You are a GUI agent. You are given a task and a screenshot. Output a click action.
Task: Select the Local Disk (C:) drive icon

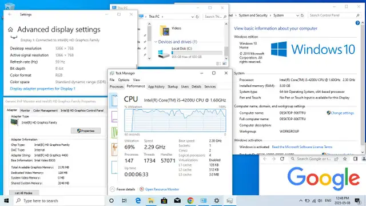pyautogui.click(x=164, y=53)
